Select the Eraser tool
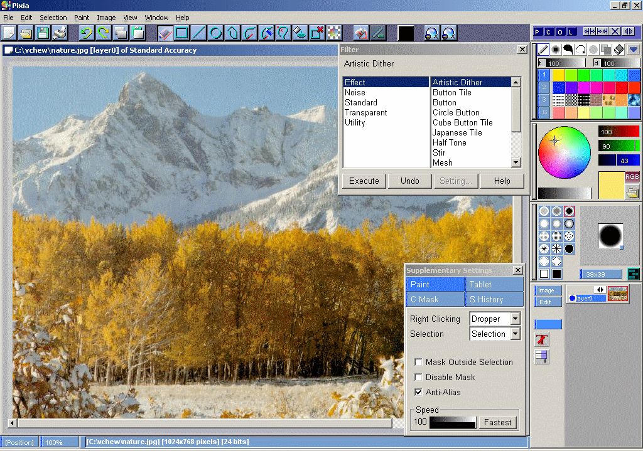The height and width of the screenshot is (451, 643). pyautogui.click(x=619, y=50)
